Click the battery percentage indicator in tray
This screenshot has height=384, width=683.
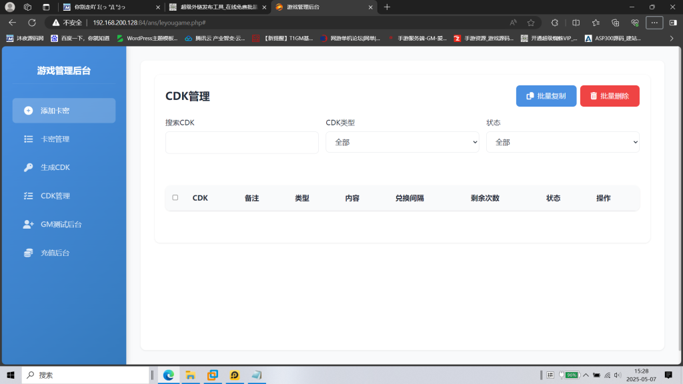(x=570, y=374)
